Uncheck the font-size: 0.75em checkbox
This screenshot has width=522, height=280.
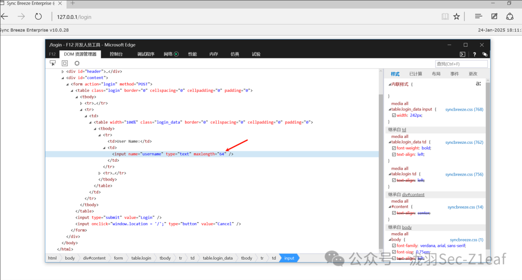394,252
